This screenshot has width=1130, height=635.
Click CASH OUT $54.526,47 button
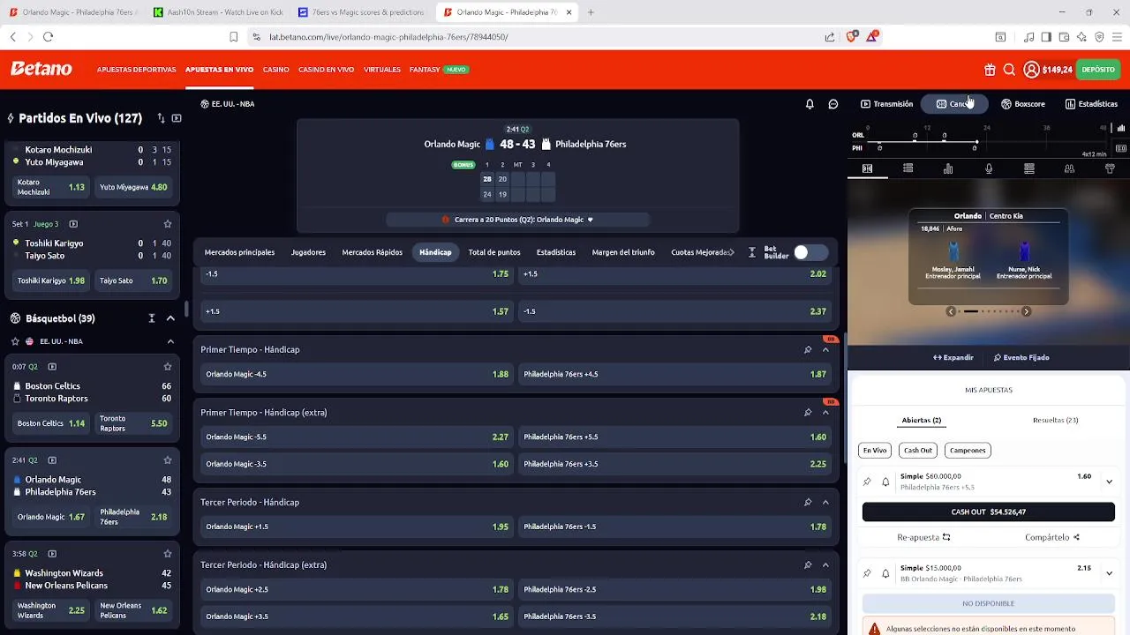pyautogui.click(x=989, y=512)
